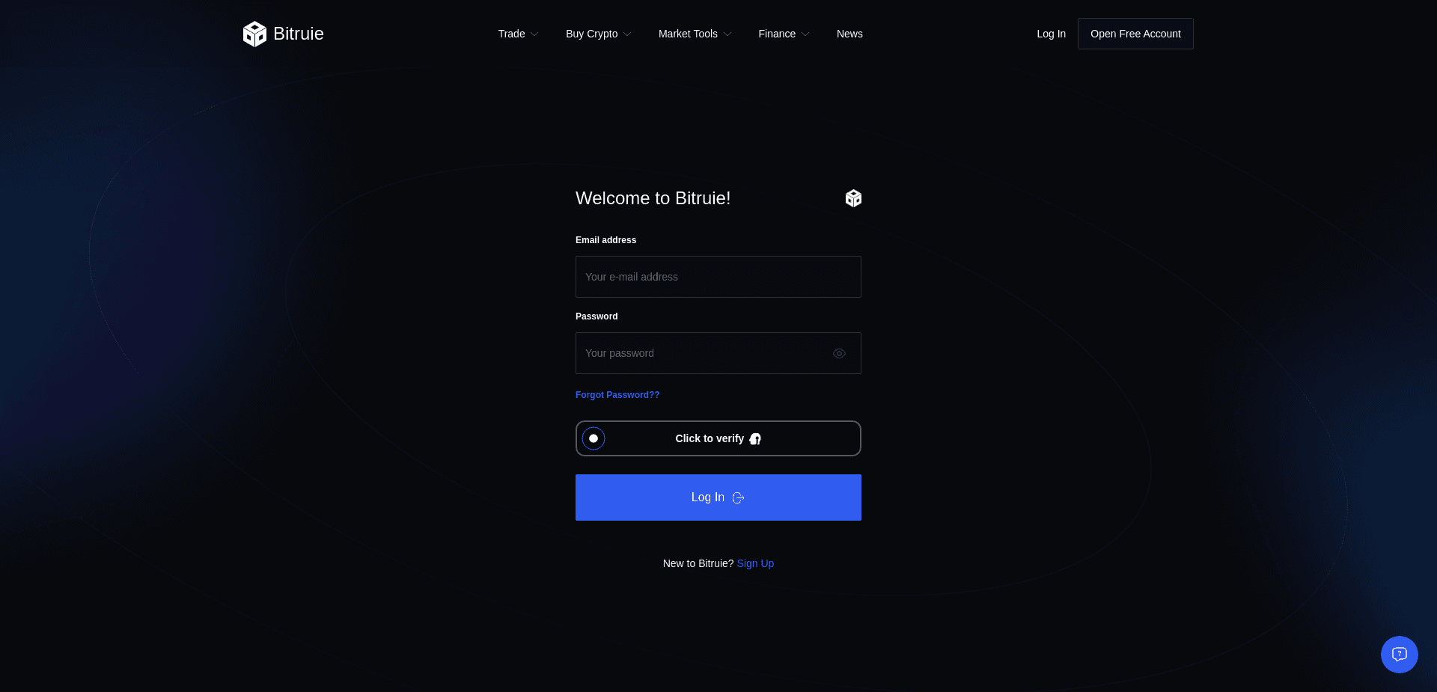The height and width of the screenshot is (692, 1437).
Task: Click the puzzle piece icon in the verify bar
Action: pyautogui.click(x=755, y=439)
